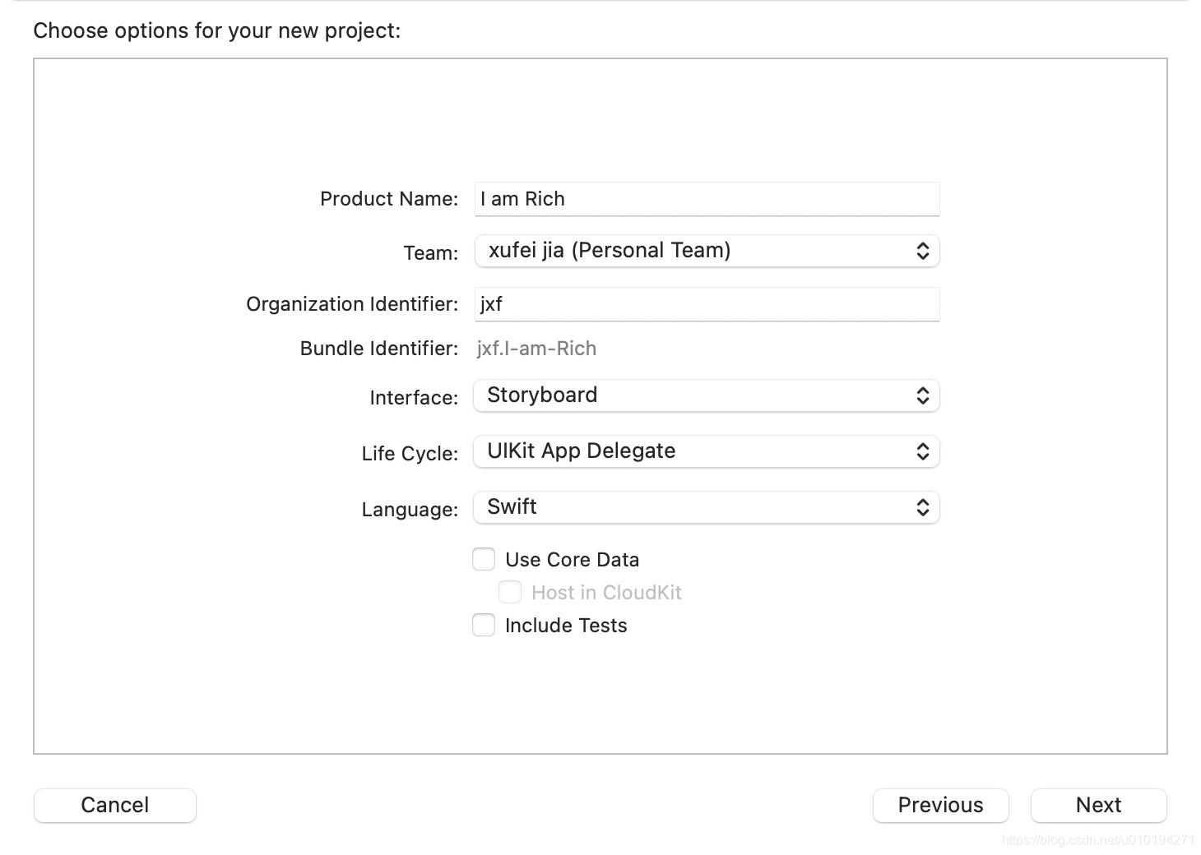Click the chevron arrows icon in Interface field
The width and height of the screenshot is (1201, 855).
[922, 395]
